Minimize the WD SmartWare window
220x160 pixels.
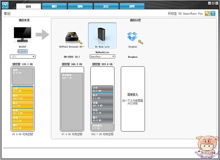(x=209, y=3)
